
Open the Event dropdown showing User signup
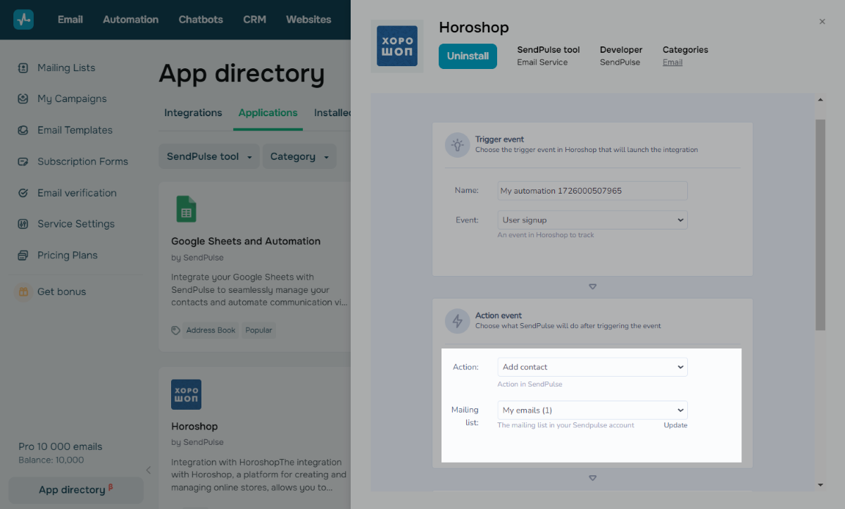tap(592, 220)
